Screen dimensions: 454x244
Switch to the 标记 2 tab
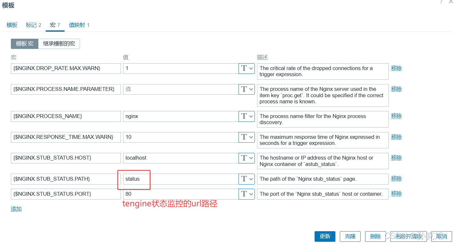[34, 25]
